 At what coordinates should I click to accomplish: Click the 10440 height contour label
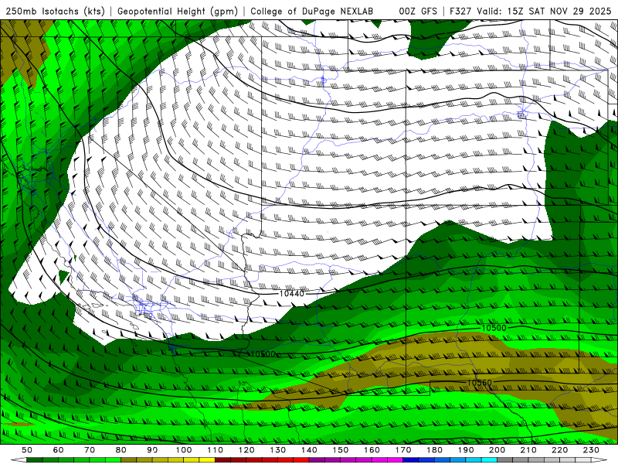[292, 294]
